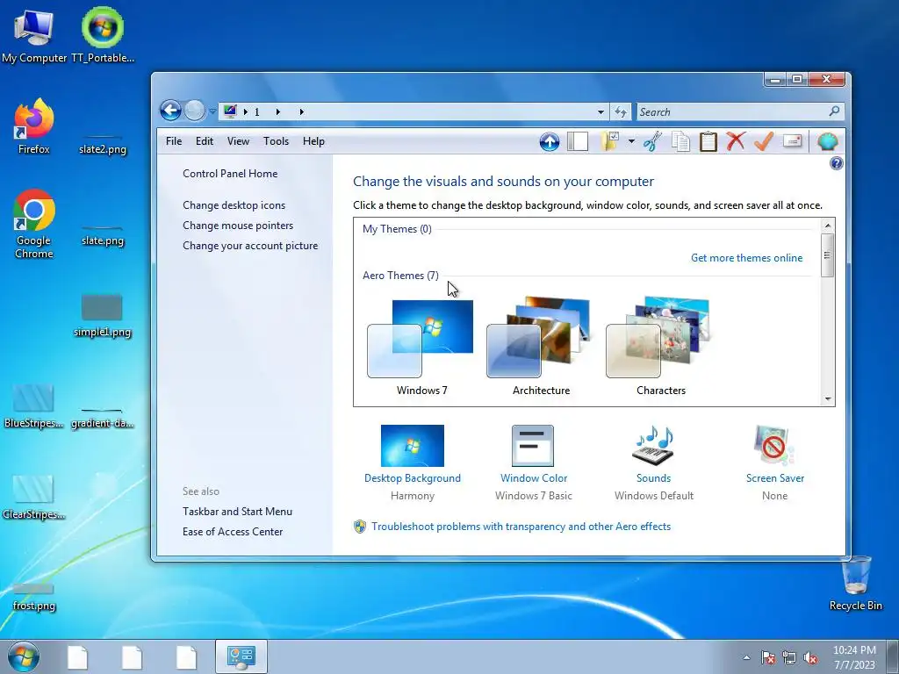The height and width of the screenshot is (674, 899).
Task: Click Change desktop icons link
Action: click(234, 205)
